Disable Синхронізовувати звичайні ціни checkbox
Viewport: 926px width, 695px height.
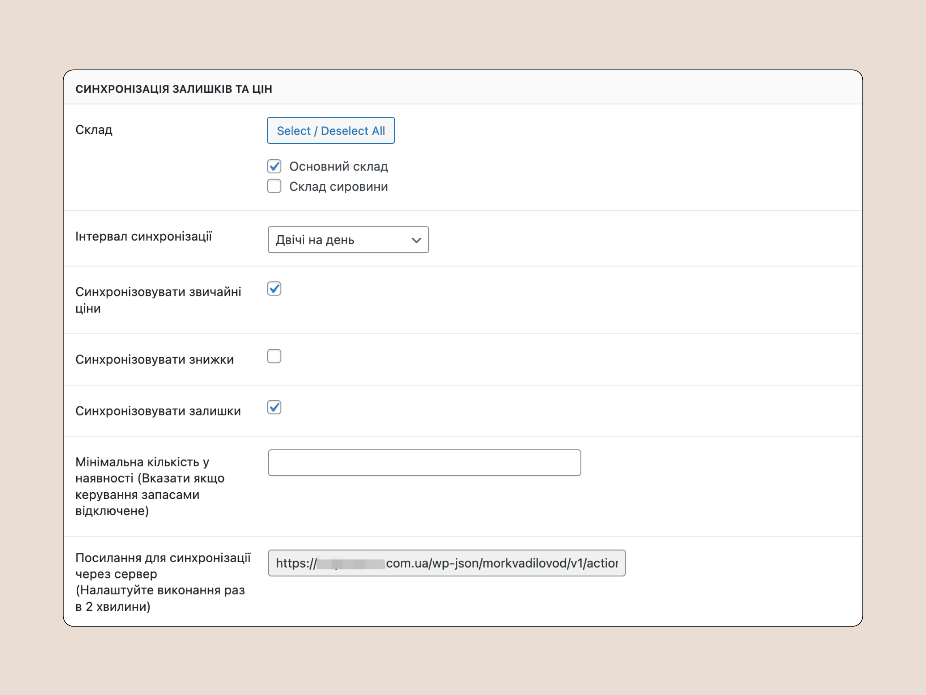274,288
